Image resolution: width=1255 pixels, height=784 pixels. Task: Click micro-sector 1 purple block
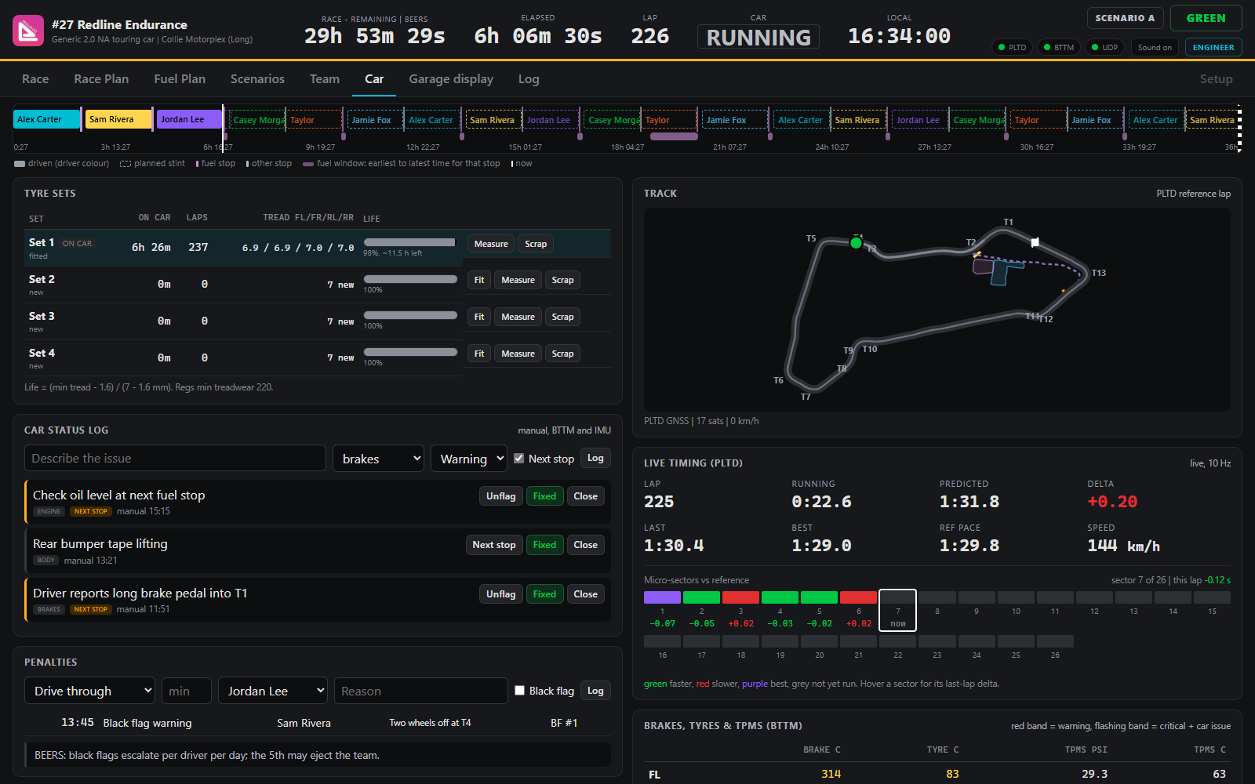click(662, 597)
